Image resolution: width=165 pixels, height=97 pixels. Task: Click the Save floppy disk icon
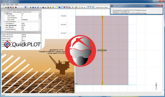(x=8, y=7)
